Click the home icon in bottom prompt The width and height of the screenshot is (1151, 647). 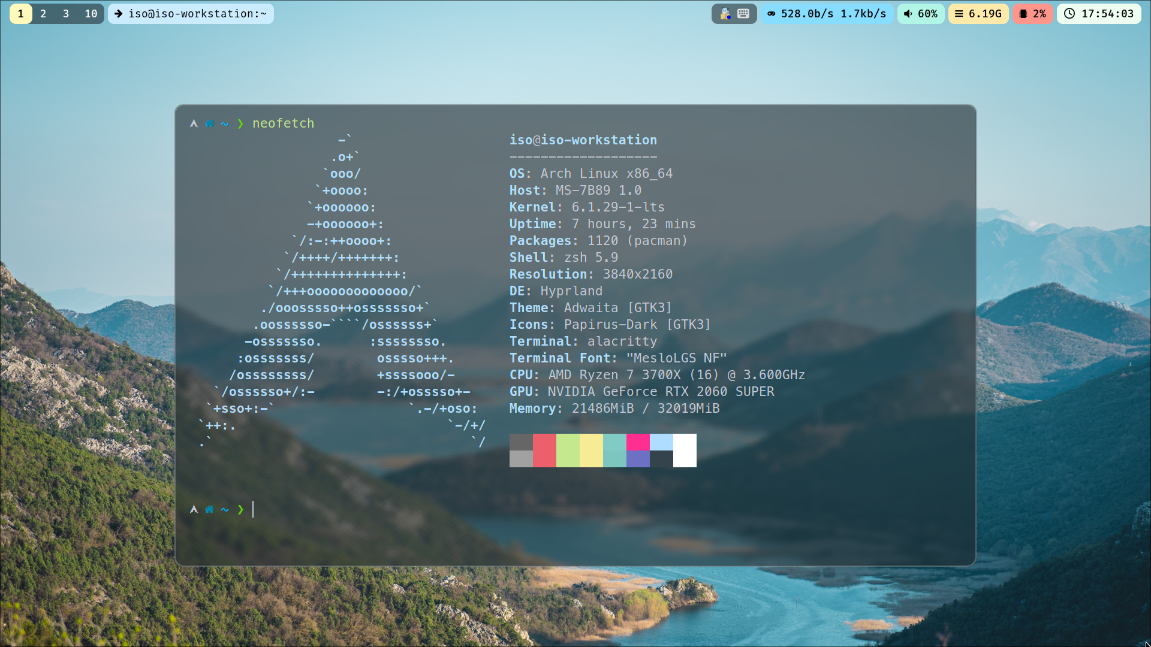point(209,509)
